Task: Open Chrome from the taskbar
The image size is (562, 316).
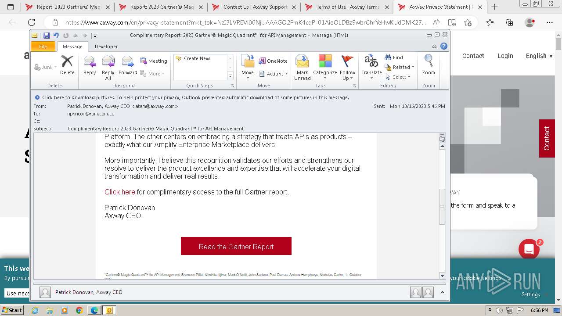Action: click(79, 310)
